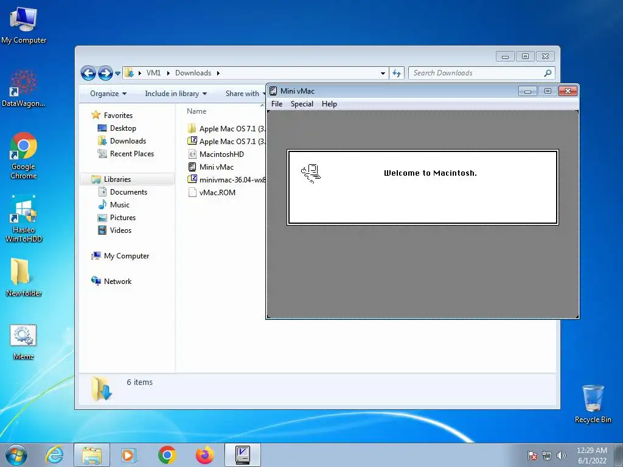Select the Recycle Bin icon
This screenshot has width=623, height=467.
(593, 404)
